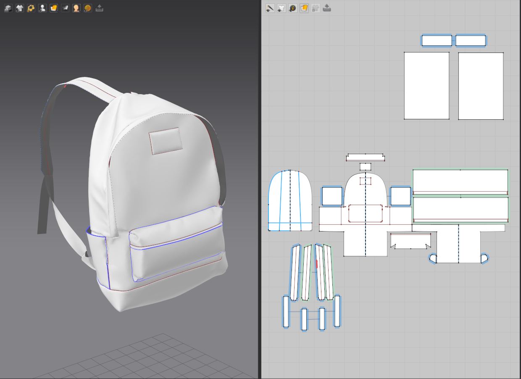The height and width of the screenshot is (379, 521).
Task: Click the rectangular label patch on 3D backpack
Action: click(x=166, y=140)
